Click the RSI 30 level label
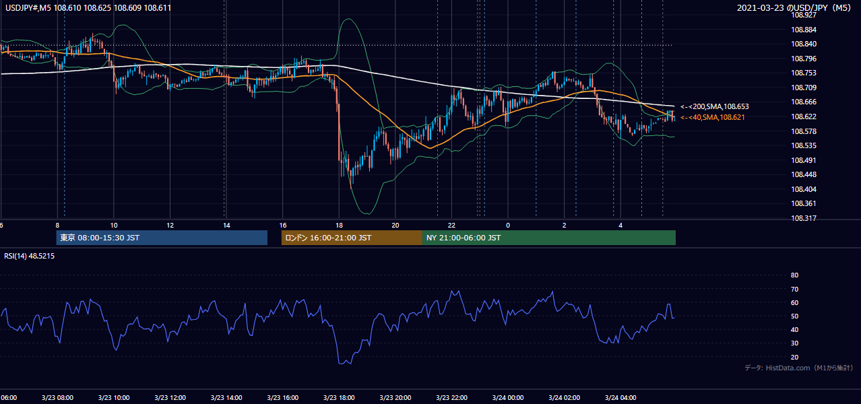This screenshot has height=404, width=861. point(794,343)
